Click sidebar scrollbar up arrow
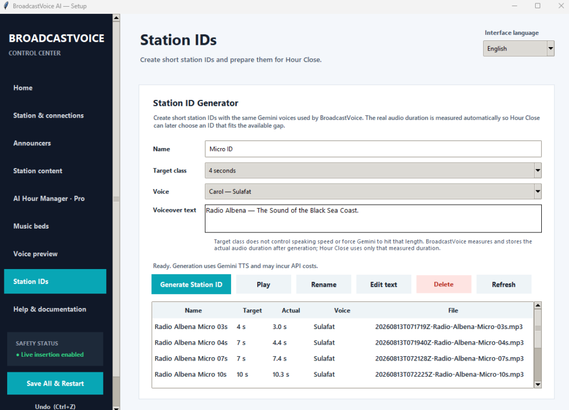 (116, 17)
